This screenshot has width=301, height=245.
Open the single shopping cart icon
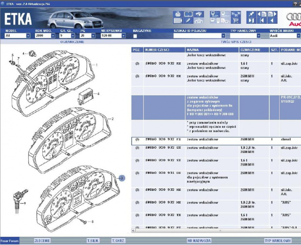(x=236, y=20)
